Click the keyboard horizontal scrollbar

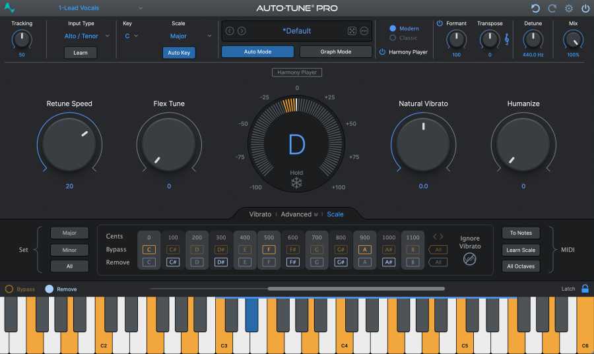coord(356,289)
